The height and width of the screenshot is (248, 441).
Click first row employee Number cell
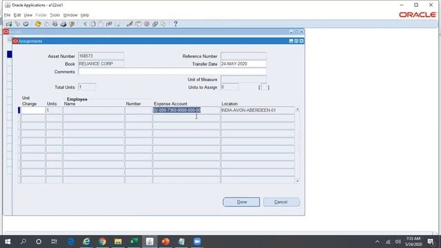pyautogui.click(x=139, y=110)
